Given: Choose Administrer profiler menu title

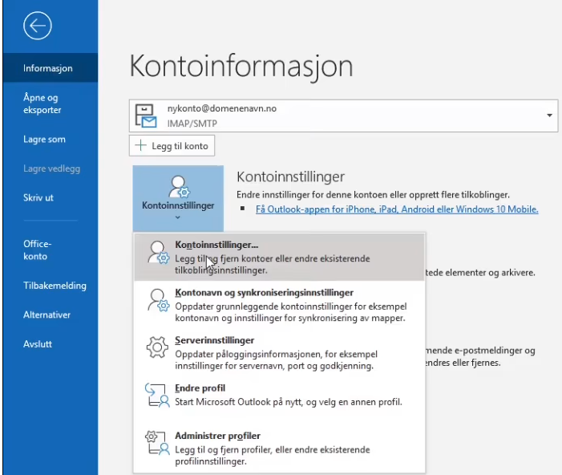Looking at the screenshot, I should (x=217, y=436).
